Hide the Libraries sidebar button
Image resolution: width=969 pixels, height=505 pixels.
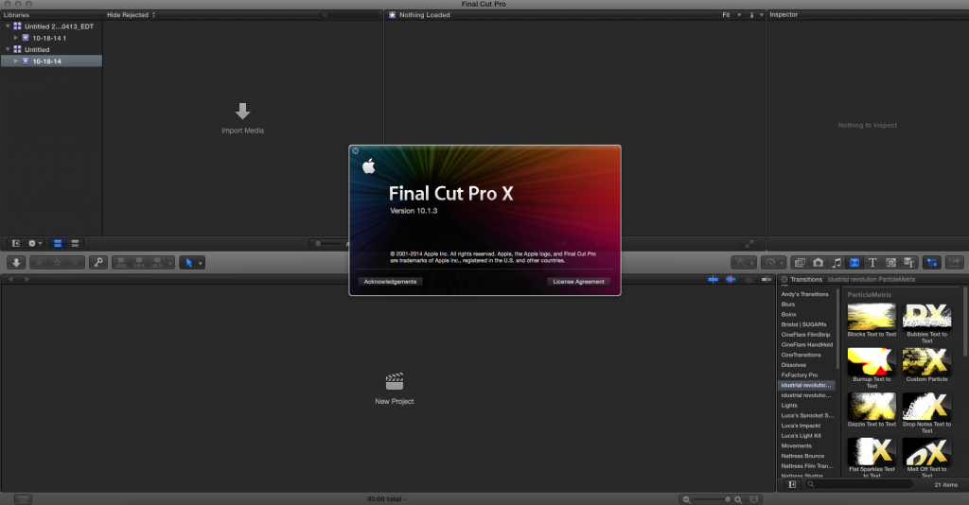pos(15,243)
